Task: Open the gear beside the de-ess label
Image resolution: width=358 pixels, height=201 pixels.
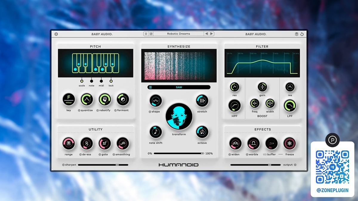Action: (x=81, y=155)
